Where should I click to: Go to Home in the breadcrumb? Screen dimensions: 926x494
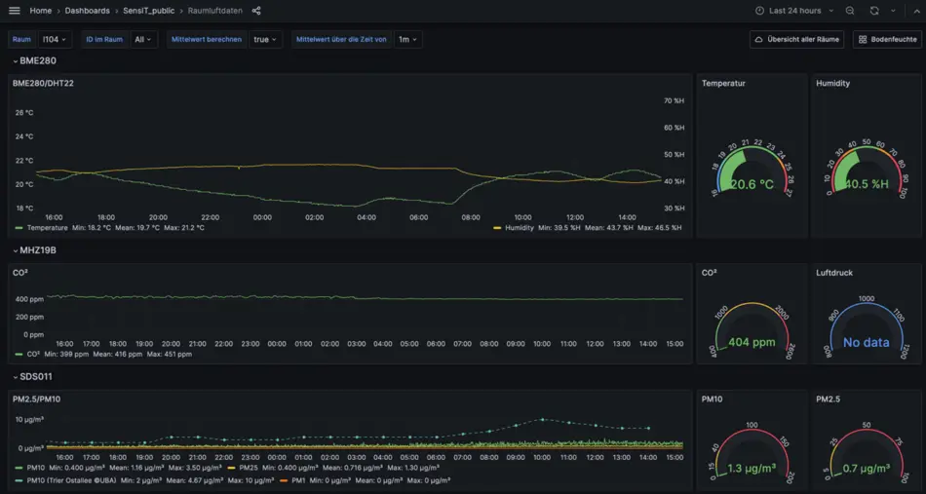(x=41, y=11)
